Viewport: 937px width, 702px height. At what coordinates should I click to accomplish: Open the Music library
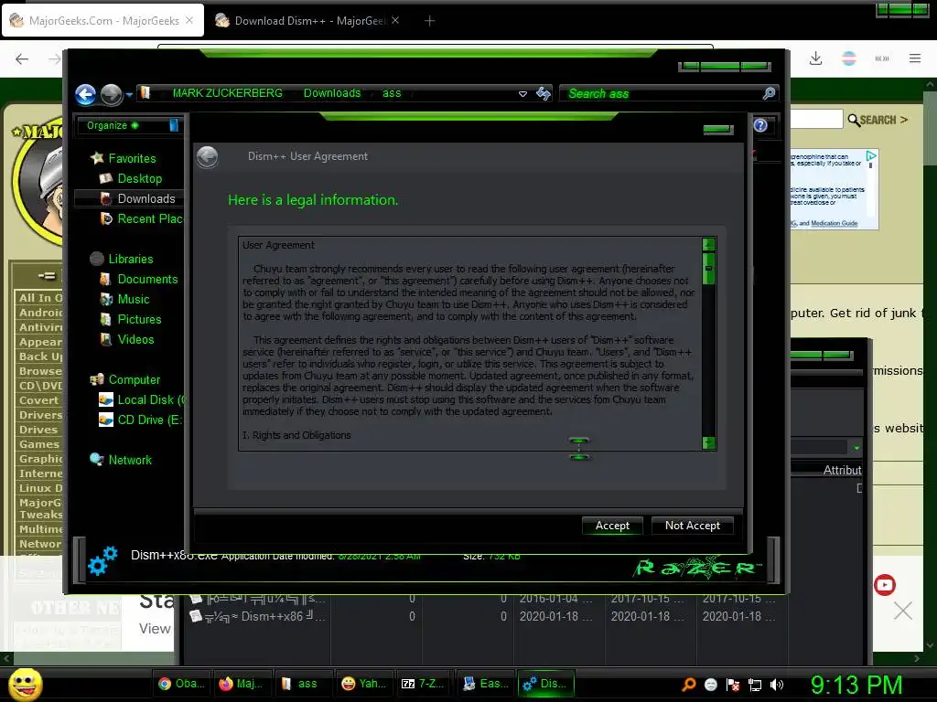(x=124, y=299)
